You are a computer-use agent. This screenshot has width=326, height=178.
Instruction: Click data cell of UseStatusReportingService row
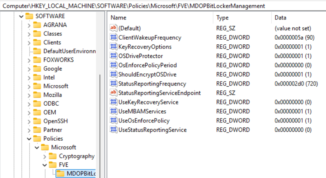pyautogui.click(x=293, y=130)
